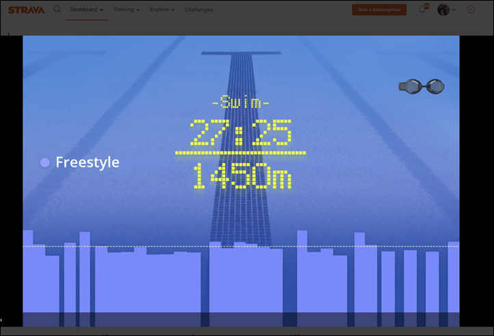Click the Strava logo
Screen dimensions: 494x336
[x=26, y=10]
